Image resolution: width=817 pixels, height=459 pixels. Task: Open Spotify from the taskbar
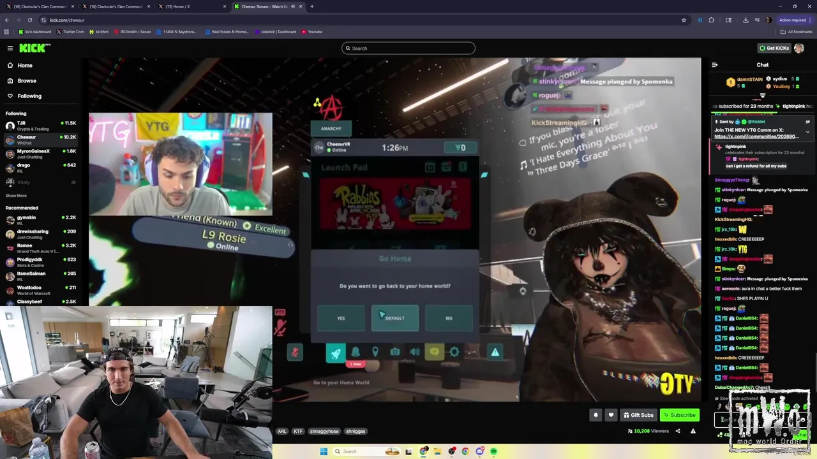click(x=494, y=451)
